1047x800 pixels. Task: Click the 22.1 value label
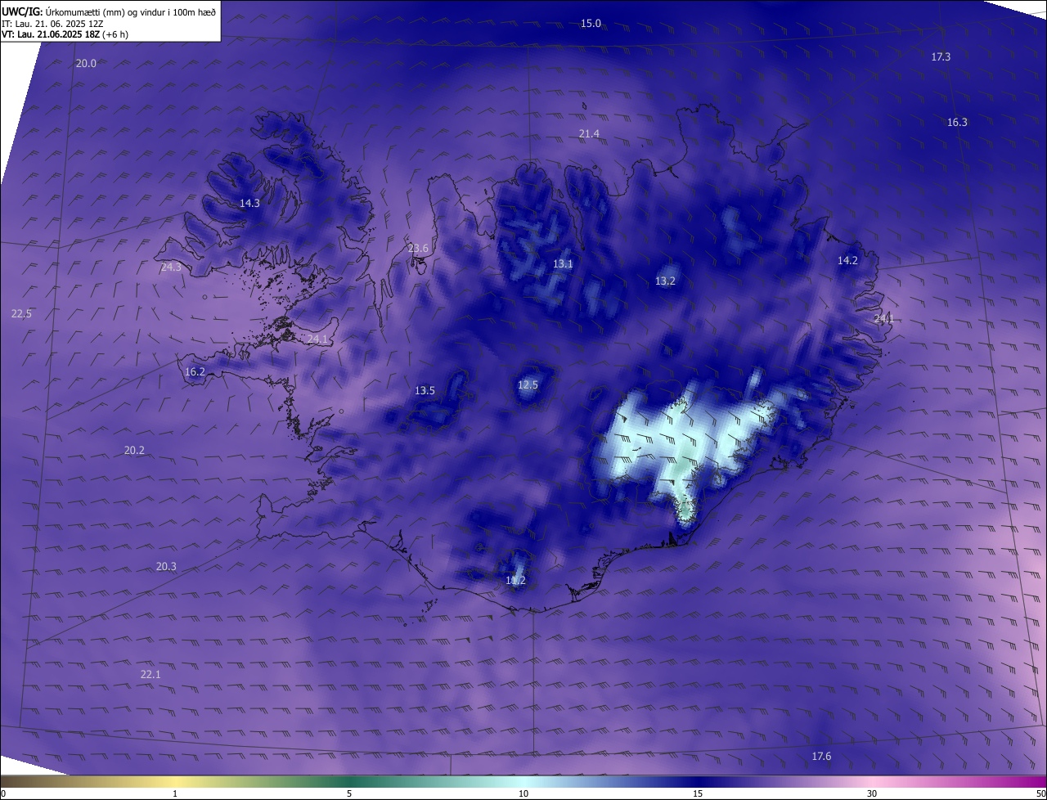point(151,674)
